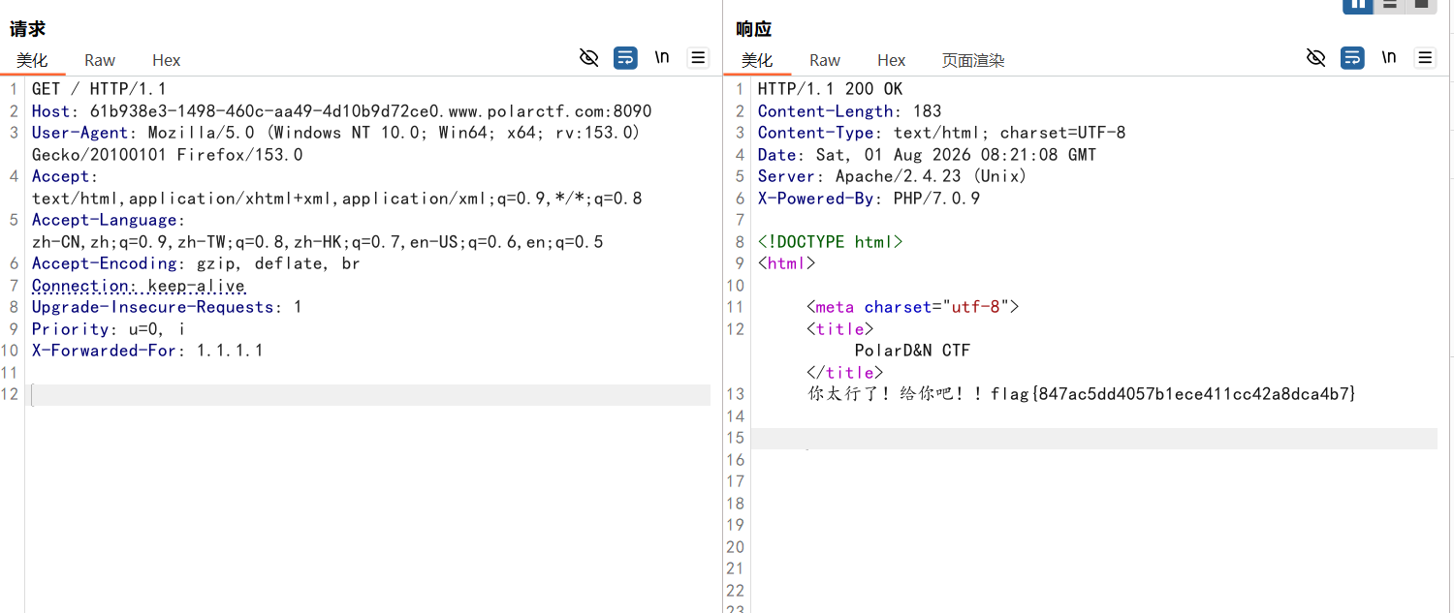Click the 请求 panel heading
This screenshot has width=1454, height=613.
coord(27,29)
